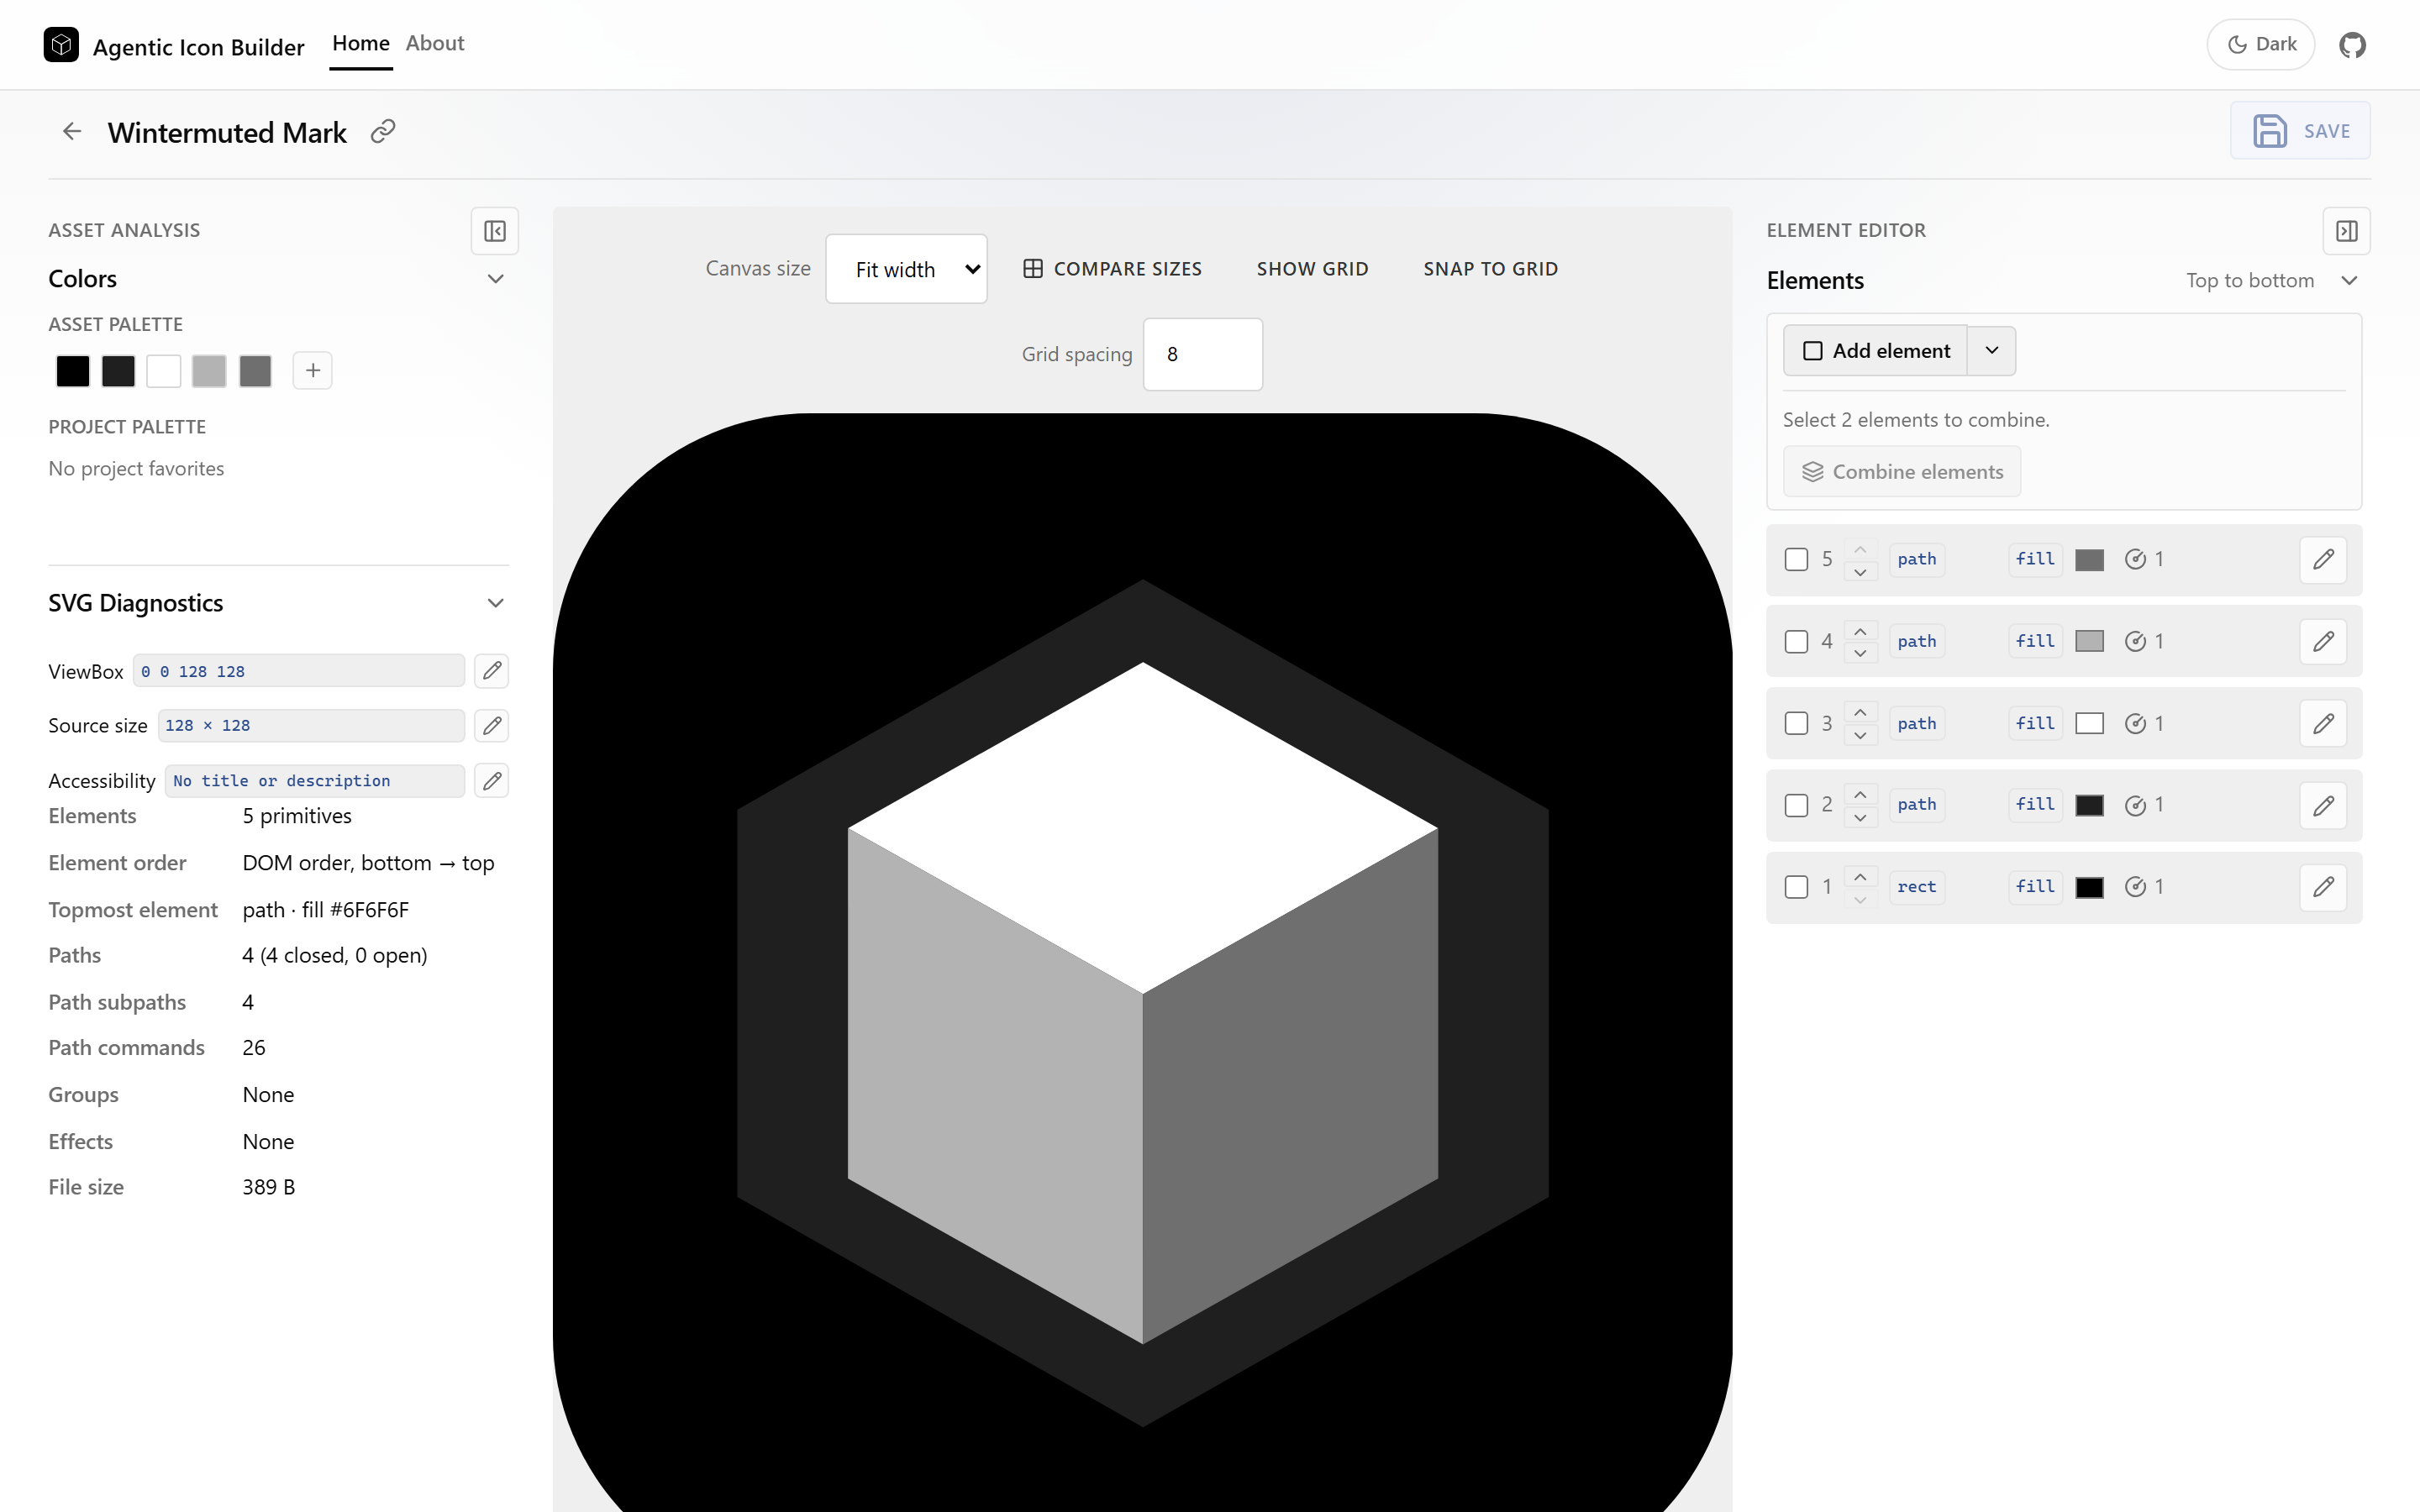
Task: Click Combine elements button
Action: (1901, 472)
